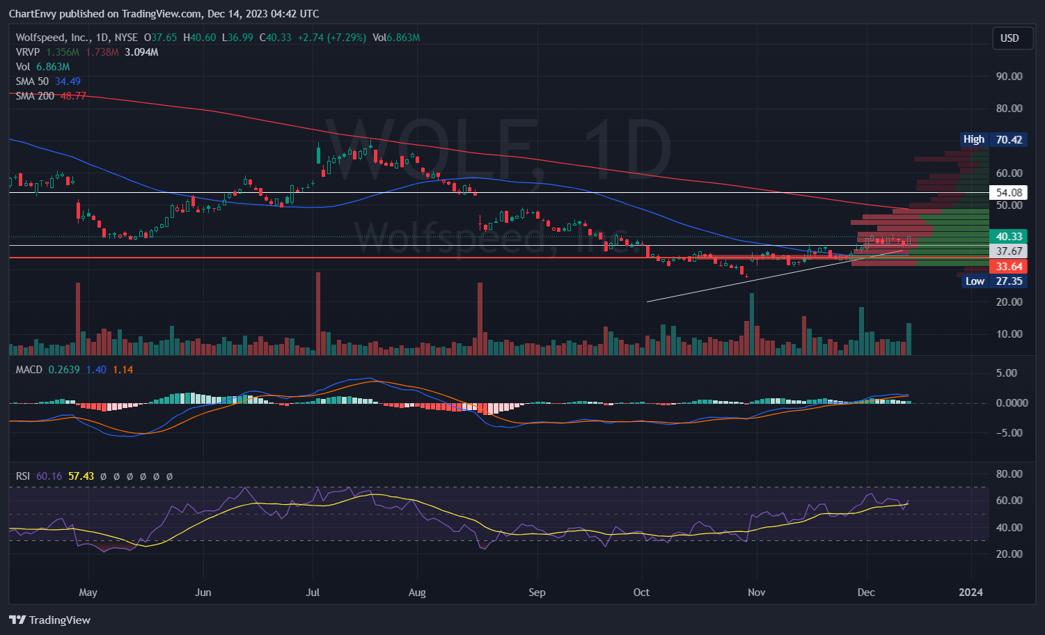
Task: Click the VRVP total 3.094M
Action: [x=141, y=52]
